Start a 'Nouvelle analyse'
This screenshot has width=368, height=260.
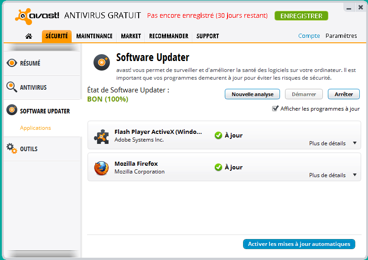pyautogui.click(x=252, y=94)
